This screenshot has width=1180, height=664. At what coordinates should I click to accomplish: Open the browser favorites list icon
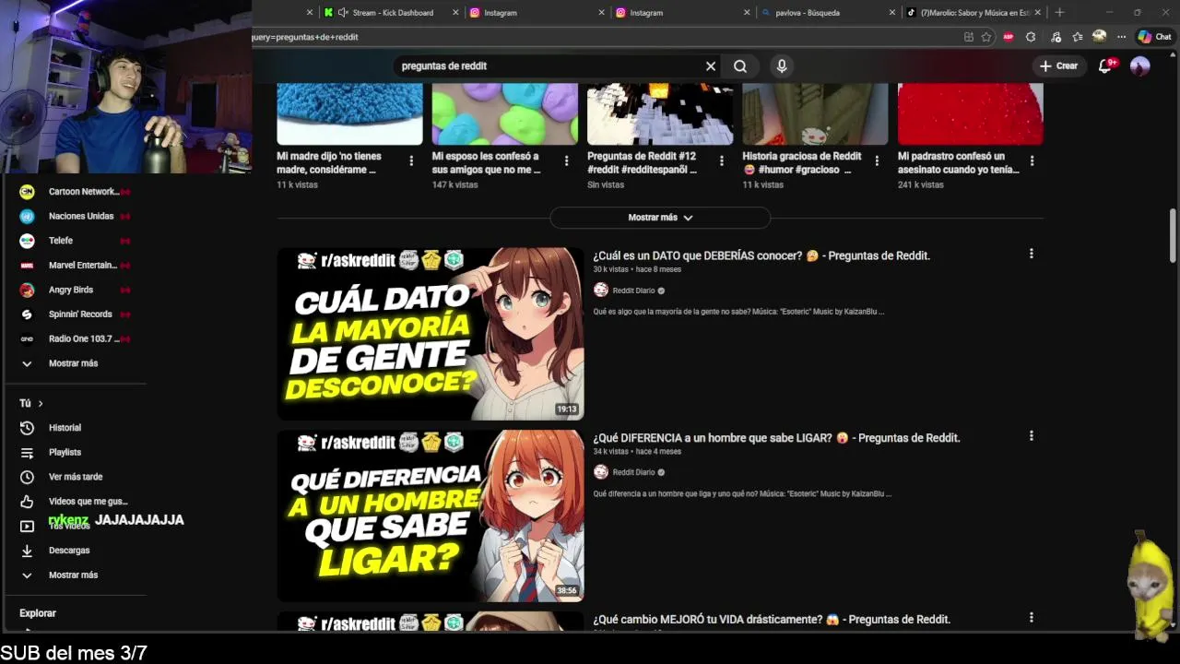pos(1078,37)
